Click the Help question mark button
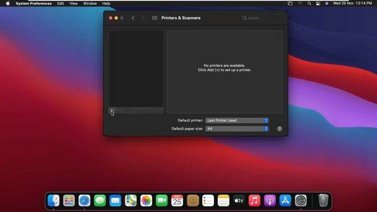This screenshot has width=377, height=212. (x=279, y=129)
